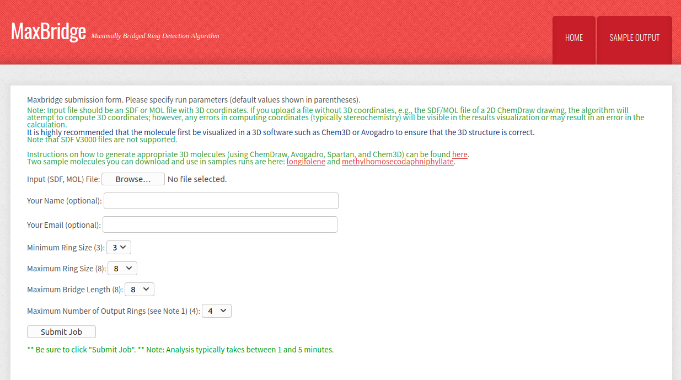Viewport: 681px width, 380px height.
Task: Click the MaxBridge site logo title
Action: click(x=49, y=31)
